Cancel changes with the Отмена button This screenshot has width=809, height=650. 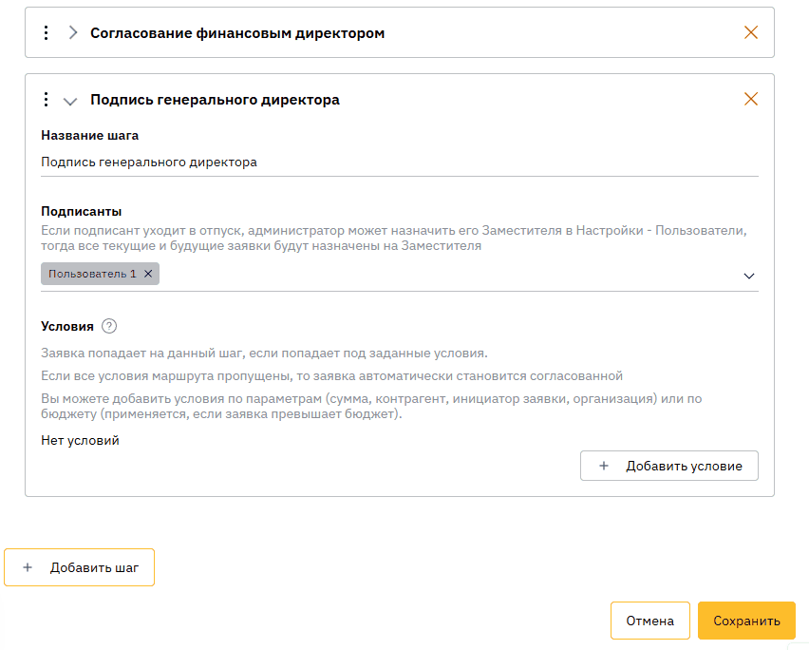pos(649,621)
